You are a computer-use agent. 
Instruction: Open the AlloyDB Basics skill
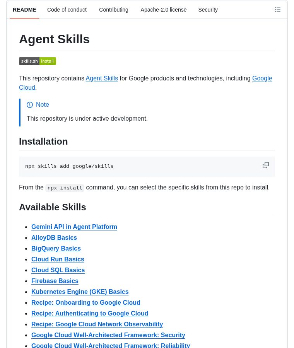[x=54, y=238]
